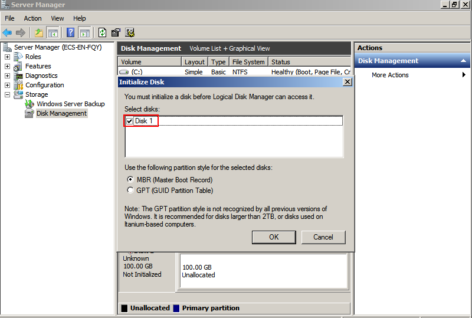
Task: Click the Disk Management tree icon
Action: [x=29, y=113]
